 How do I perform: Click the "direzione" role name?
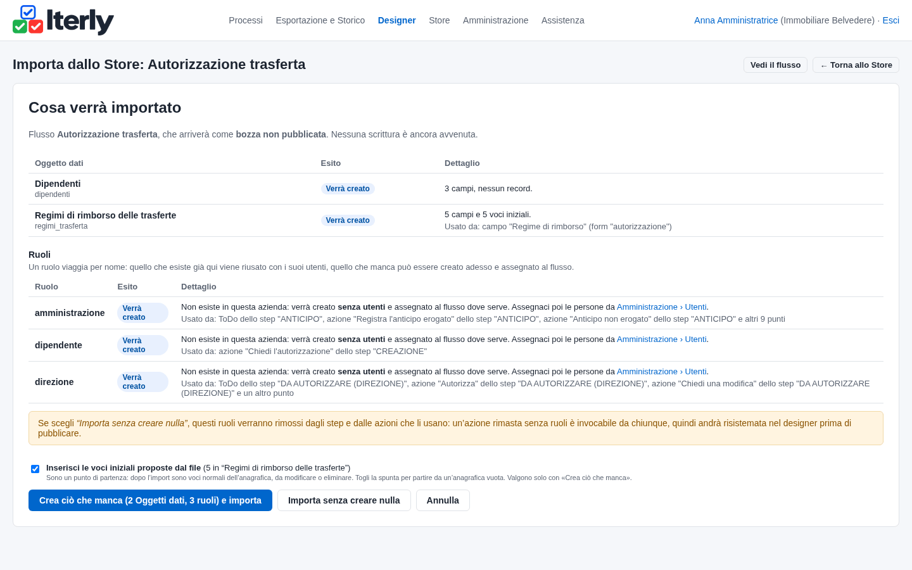[54, 382]
